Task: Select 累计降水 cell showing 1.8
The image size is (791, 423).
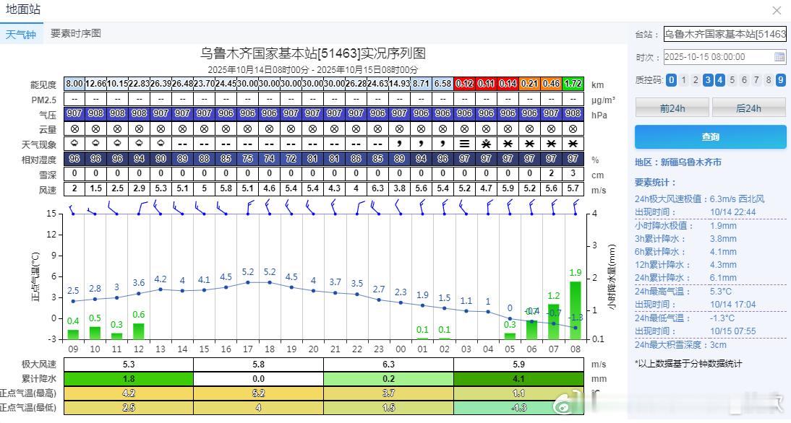Action: (129, 379)
